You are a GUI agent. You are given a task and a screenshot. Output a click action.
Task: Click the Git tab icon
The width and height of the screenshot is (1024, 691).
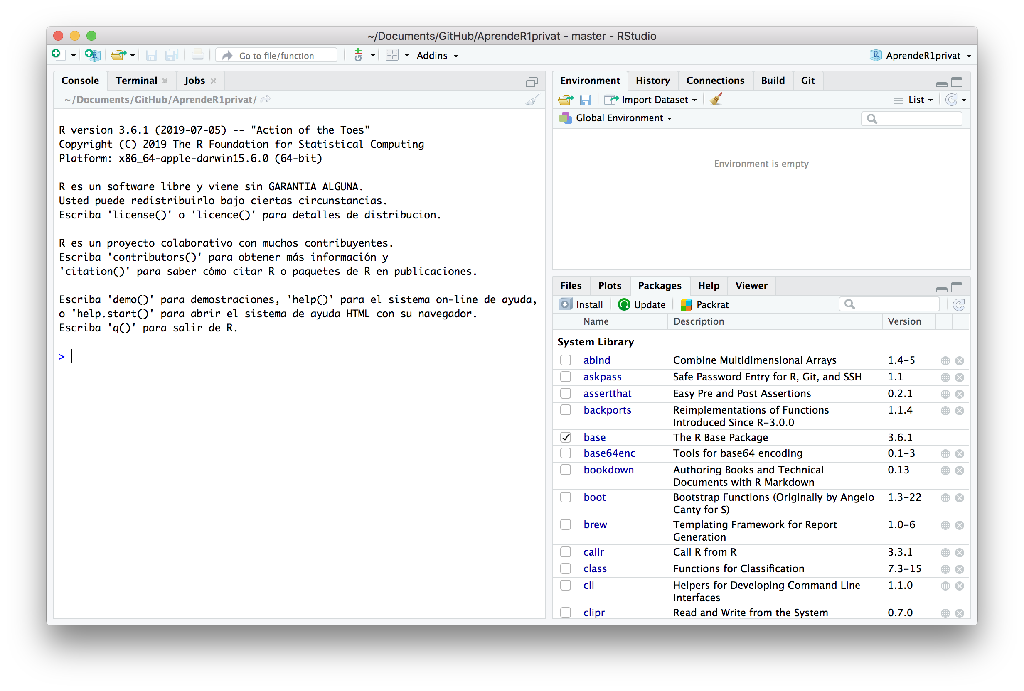click(807, 79)
